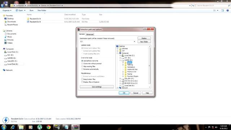
Task: Open Videos library in Explorer sidebar
Action: (x=10, y=43)
